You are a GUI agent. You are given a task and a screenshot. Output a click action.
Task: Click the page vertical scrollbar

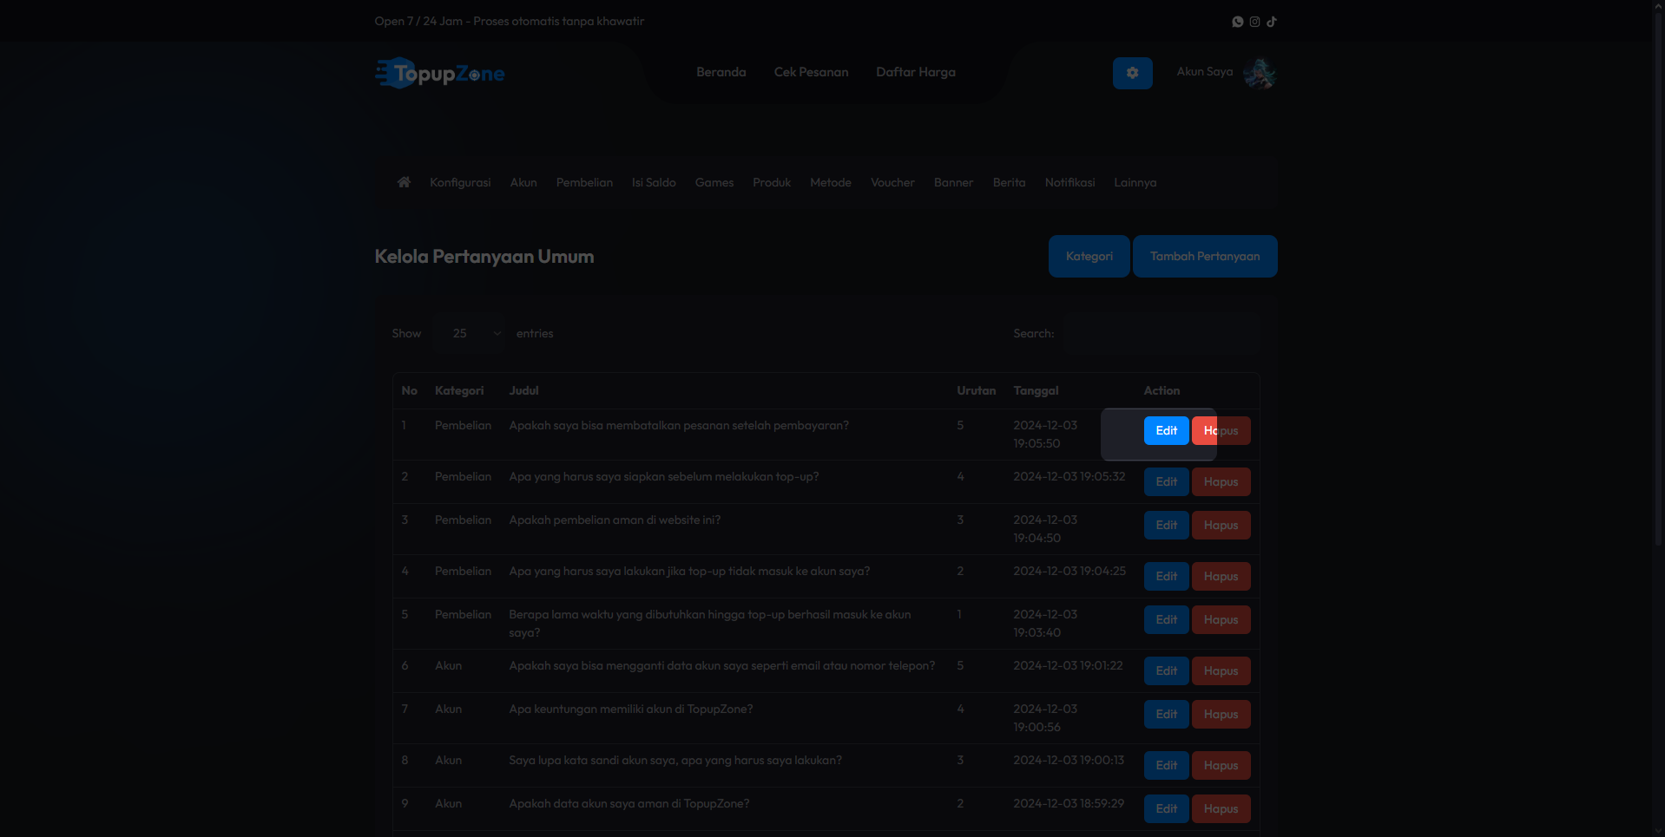tap(1658, 278)
